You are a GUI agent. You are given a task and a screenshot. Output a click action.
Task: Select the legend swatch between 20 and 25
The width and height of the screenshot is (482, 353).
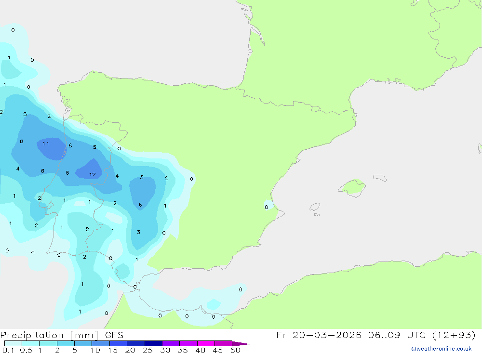point(135,343)
